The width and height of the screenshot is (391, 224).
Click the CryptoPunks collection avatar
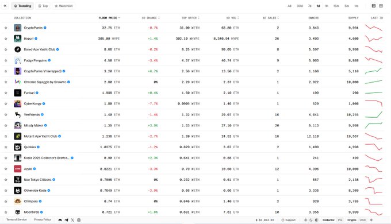17,28
